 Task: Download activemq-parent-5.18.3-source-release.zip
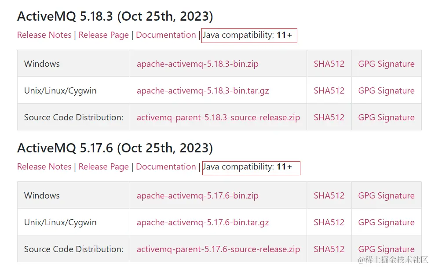pos(218,118)
